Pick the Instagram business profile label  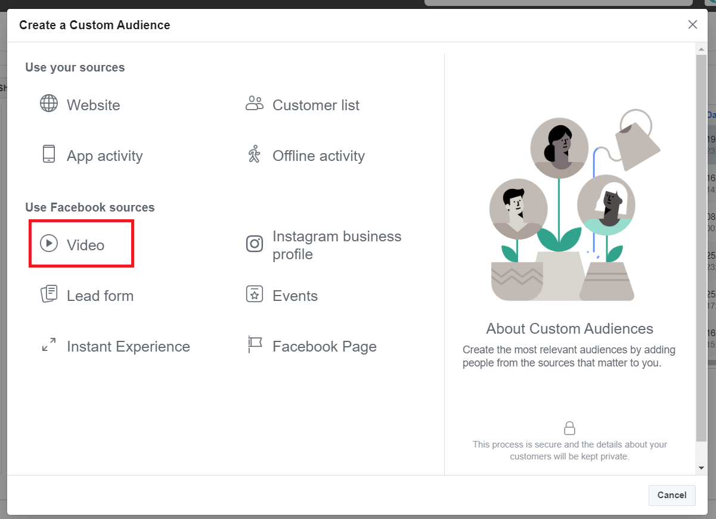pos(337,245)
